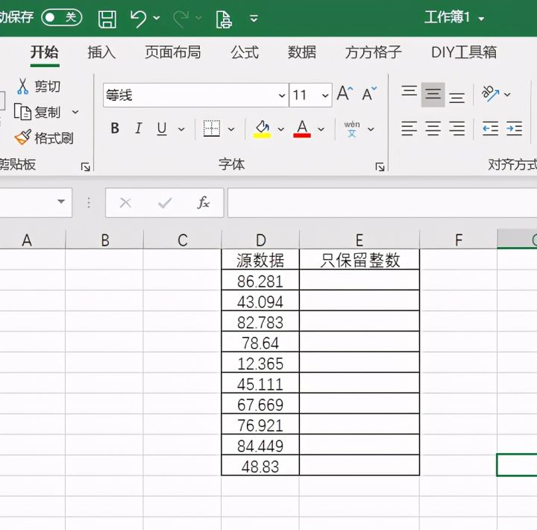This screenshot has height=530, width=537.
Task: Select the cell containing 86.281
Action: coord(260,281)
